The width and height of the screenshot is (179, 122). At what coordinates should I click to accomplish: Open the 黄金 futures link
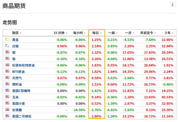click(15, 40)
